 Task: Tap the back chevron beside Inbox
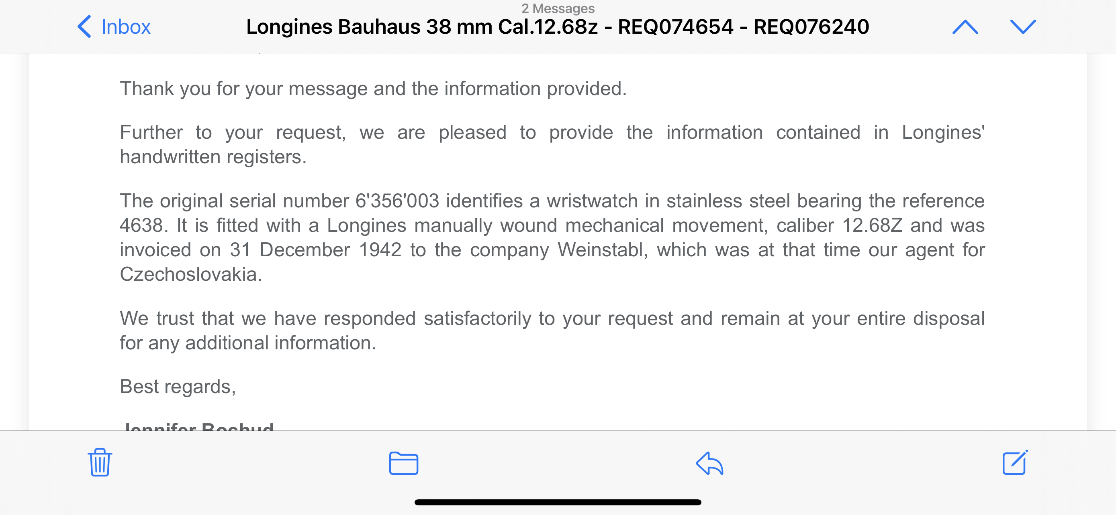[84, 27]
